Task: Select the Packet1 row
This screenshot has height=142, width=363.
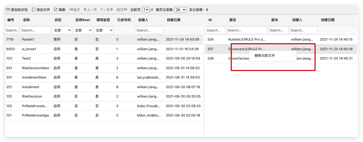Action: [x=28, y=40]
